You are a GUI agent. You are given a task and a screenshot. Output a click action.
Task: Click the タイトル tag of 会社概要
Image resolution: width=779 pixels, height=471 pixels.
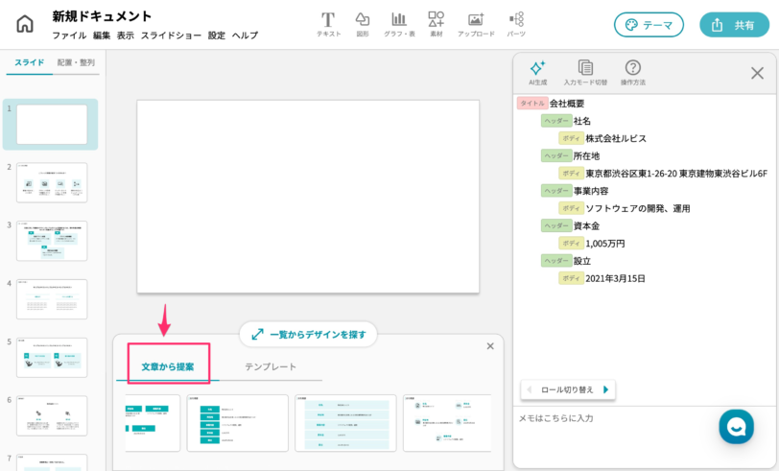tap(532, 104)
